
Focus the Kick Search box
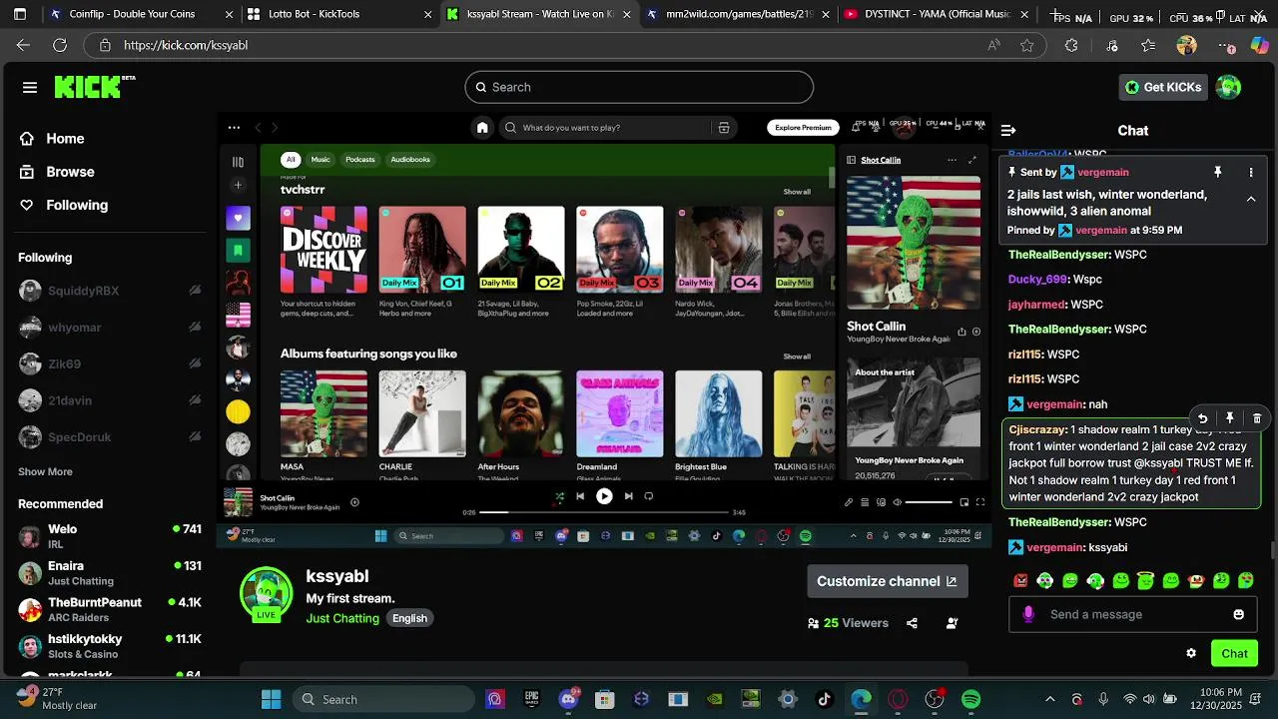pyautogui.click(x=639, y=87)
